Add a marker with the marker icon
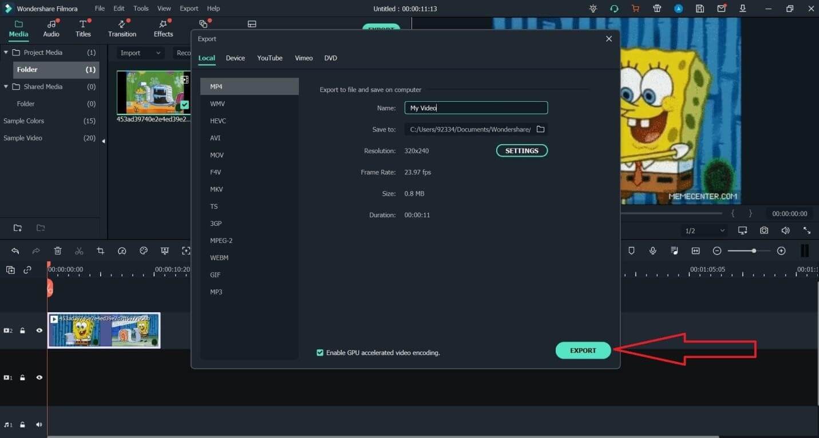 (631, 251)
